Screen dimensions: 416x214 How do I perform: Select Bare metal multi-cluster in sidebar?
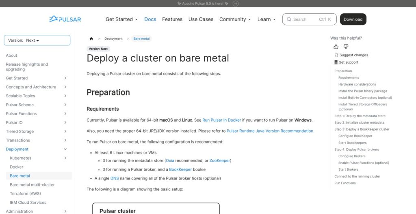click(32, 184)
